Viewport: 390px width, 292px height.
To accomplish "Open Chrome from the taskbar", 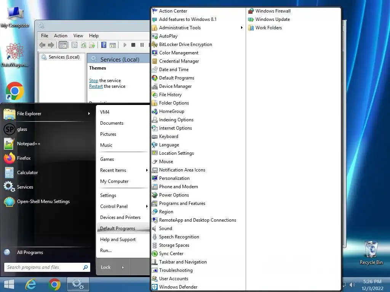I will coord(54,284).
